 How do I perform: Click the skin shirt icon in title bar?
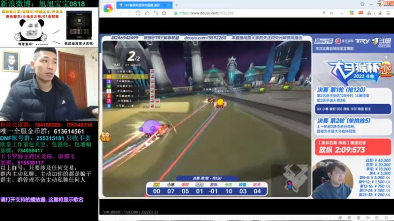pyautogui.click(x=362, y=4)
